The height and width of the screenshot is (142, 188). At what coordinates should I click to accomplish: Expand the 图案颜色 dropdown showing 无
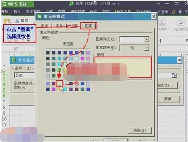147,48
